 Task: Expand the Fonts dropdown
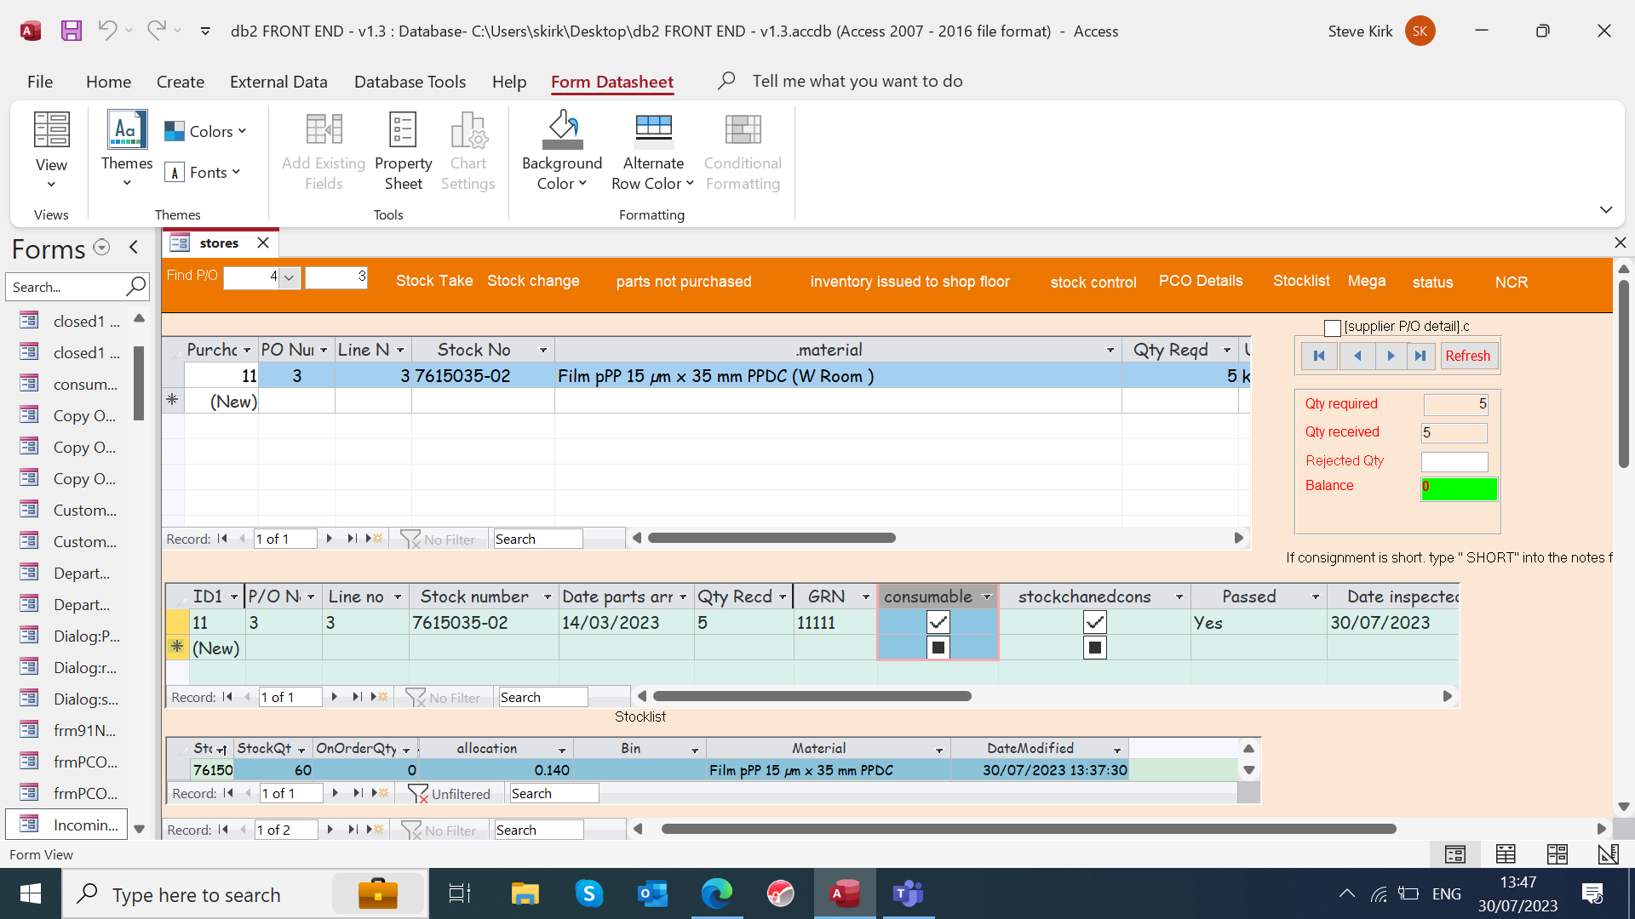[203, 172]
